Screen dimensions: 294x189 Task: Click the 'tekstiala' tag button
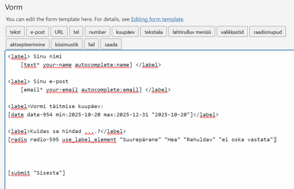click(154, 32)
